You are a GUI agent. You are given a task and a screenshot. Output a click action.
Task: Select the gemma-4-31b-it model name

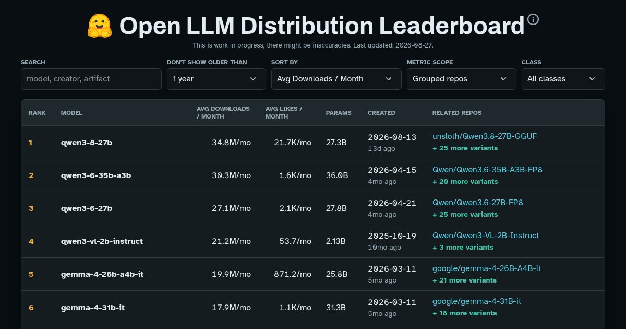coord(93,307)
